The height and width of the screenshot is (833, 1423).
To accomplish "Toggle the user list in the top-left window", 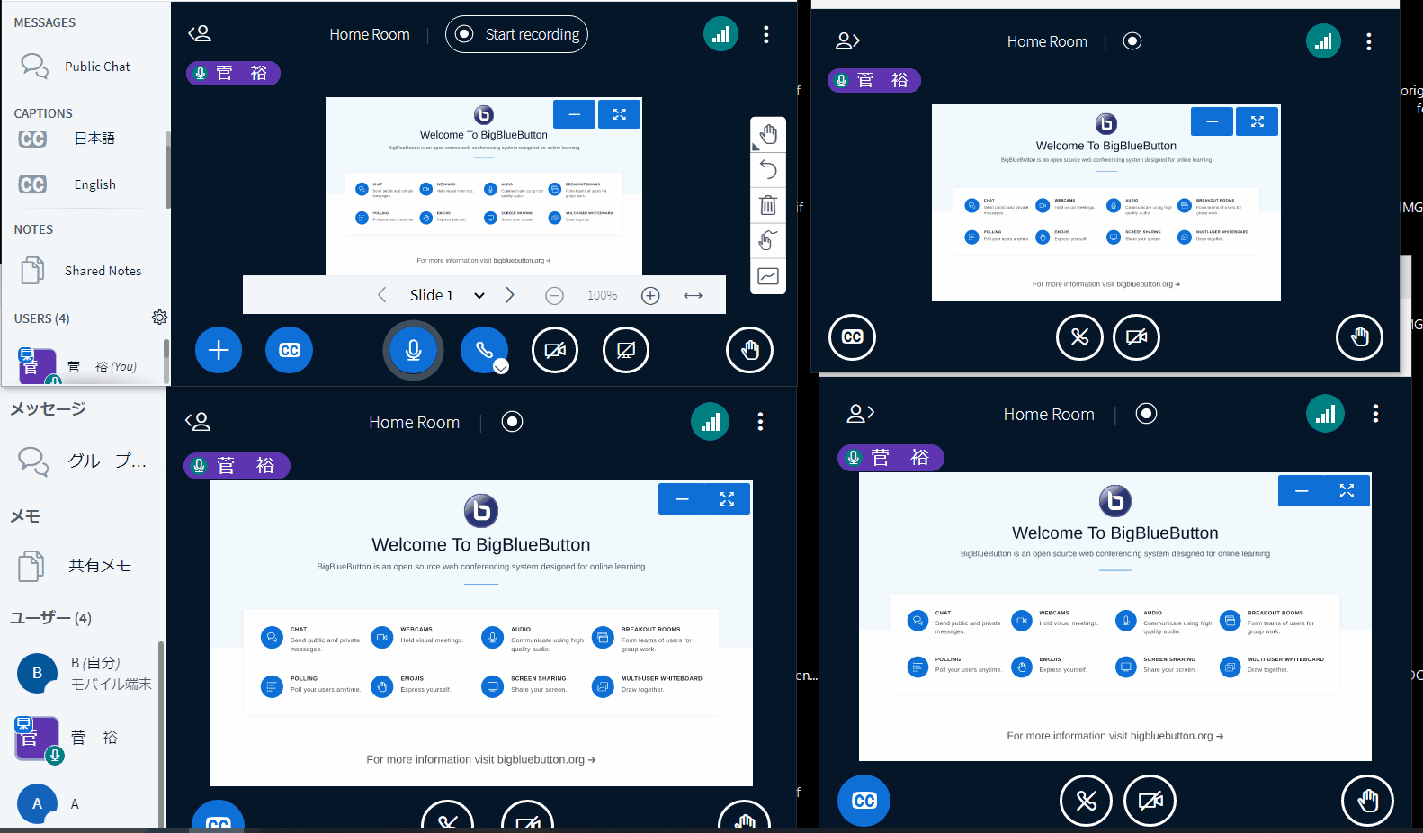I will coord(200,34).
